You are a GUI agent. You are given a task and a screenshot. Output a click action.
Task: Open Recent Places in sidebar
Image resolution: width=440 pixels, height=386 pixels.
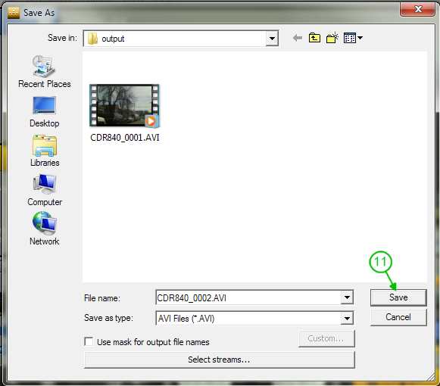(45, 72)
